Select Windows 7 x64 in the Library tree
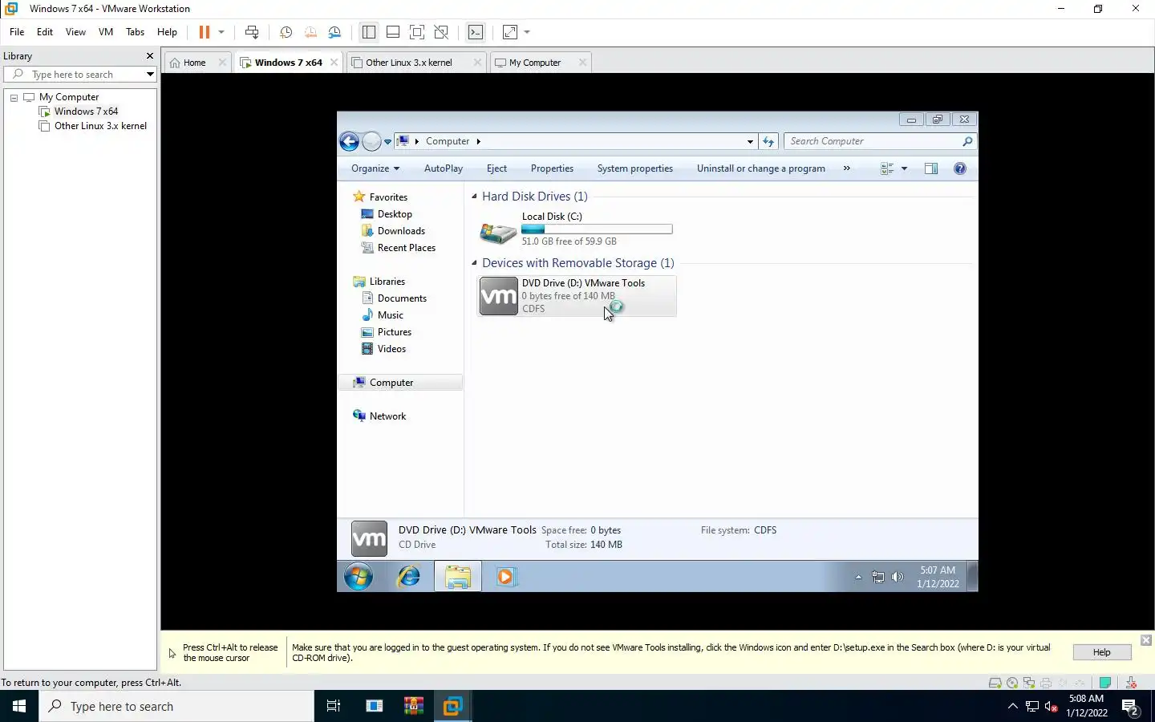This screenshot has height=722, width=1155. tap(86, 112)
